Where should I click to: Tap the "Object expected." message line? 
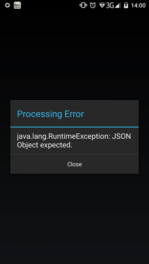click(45, 145)
